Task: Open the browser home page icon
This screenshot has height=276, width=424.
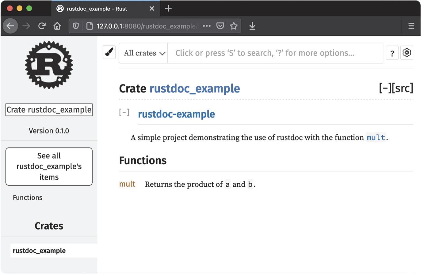Action: coord(57,26)
